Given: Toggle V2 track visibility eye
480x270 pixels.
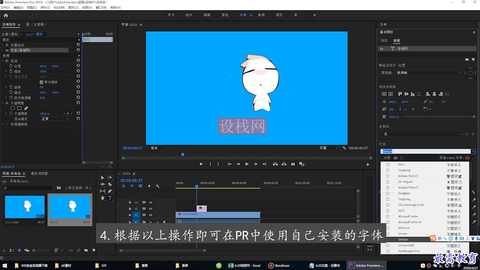Looking at the screenshot, I should coord(151,208).
